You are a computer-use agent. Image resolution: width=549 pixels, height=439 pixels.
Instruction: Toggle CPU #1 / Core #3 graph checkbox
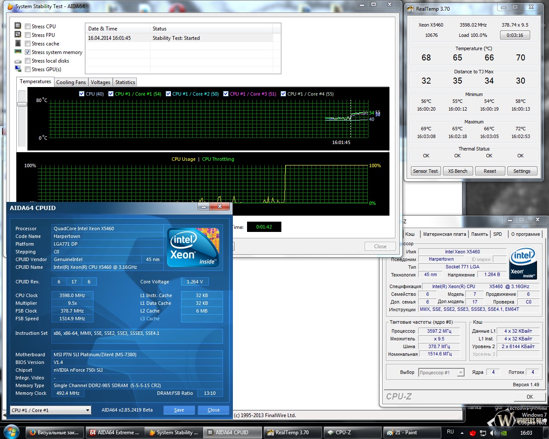[226, 94]
